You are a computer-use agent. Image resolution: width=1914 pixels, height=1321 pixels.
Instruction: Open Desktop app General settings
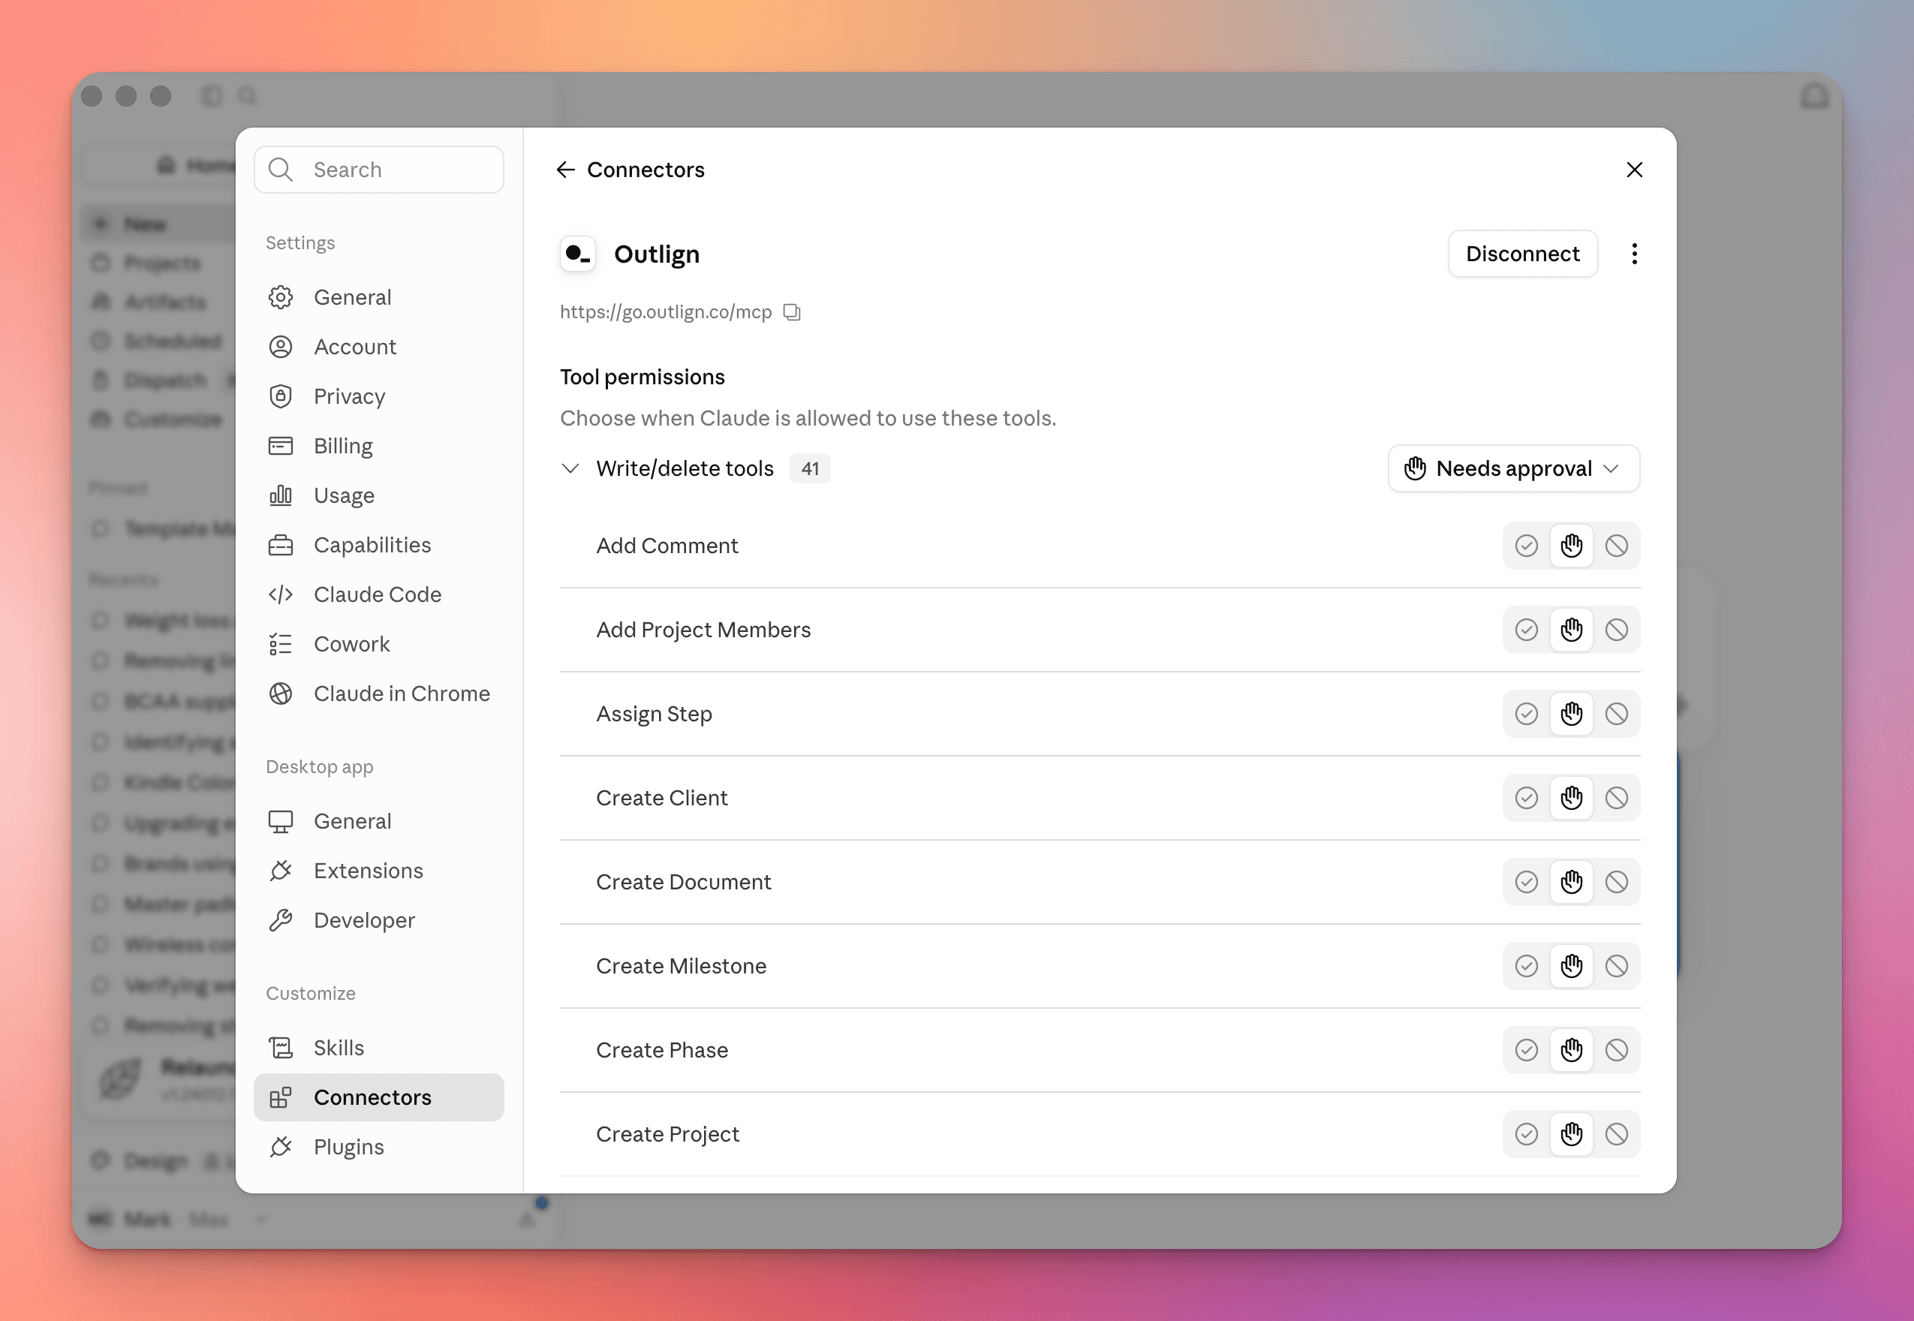click(379, 821)
